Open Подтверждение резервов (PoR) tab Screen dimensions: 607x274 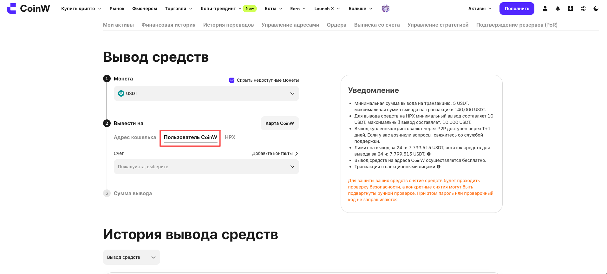(x=517, y=25)
